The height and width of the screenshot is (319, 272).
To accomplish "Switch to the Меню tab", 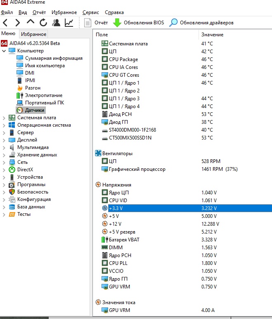I will [x=8, y=33].
